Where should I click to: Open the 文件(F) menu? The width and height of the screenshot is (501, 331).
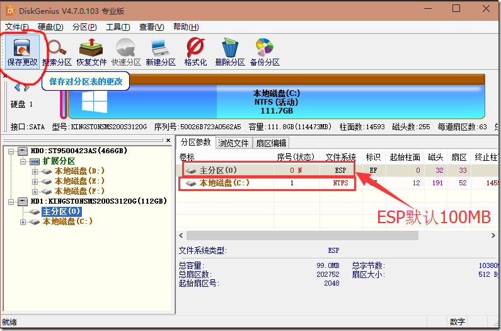coord(17,27)
